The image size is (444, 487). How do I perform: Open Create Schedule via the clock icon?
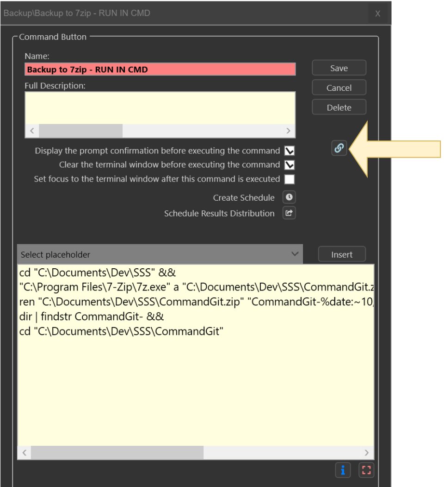click(289, 197)
